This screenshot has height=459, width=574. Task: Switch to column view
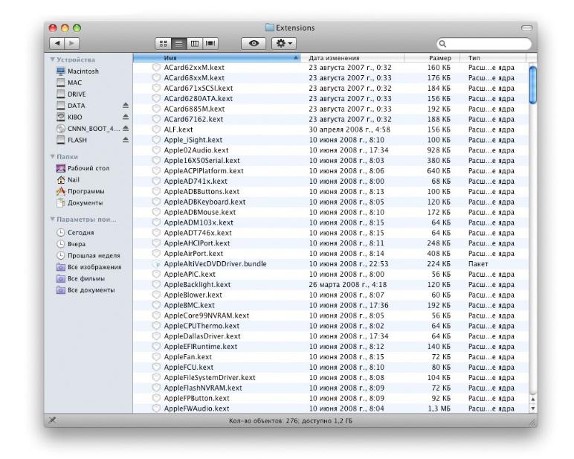point(194,44)
